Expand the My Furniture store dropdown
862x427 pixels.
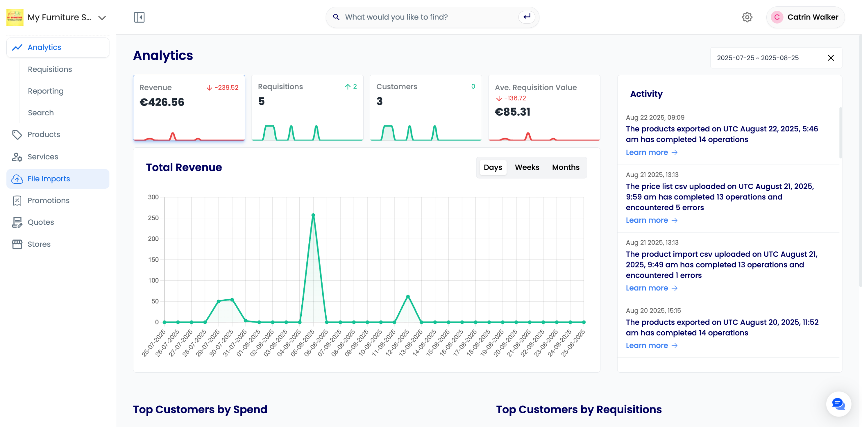(x=102, y=18)
